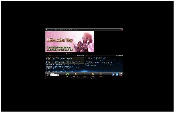Click the golden bird icon in the bottom bar
Image resolution: width=175 pixels, height=113 pixels.
[x=92, y=74]
